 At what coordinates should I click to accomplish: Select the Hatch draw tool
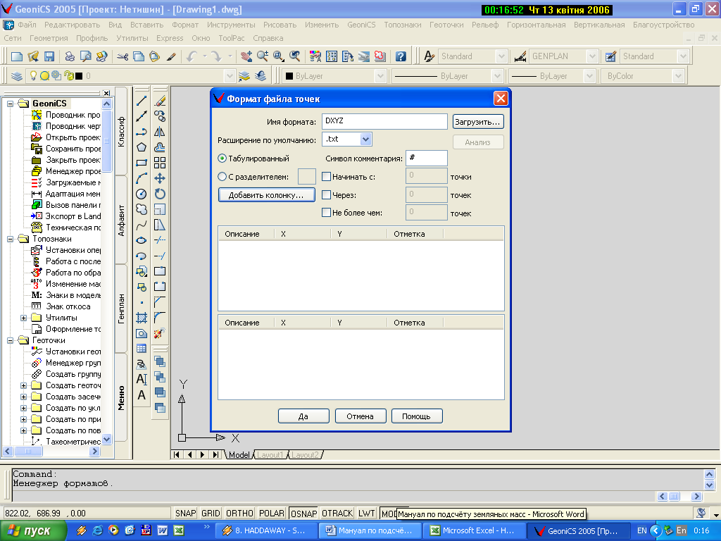(x=142, y=318)
